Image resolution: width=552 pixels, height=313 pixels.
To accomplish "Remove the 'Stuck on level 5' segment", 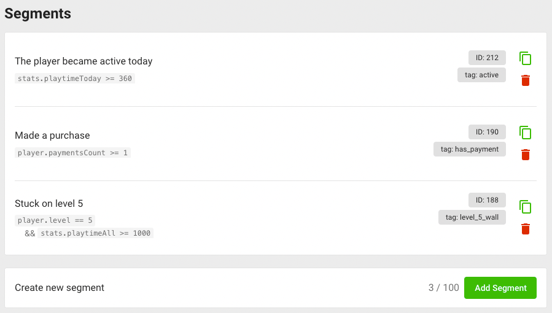I will click(525, 228).
